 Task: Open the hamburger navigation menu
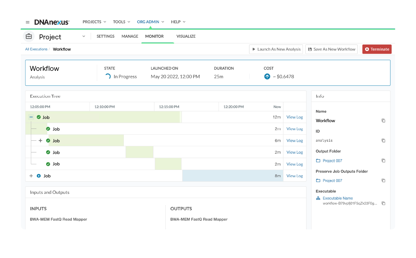pos(28,22)
